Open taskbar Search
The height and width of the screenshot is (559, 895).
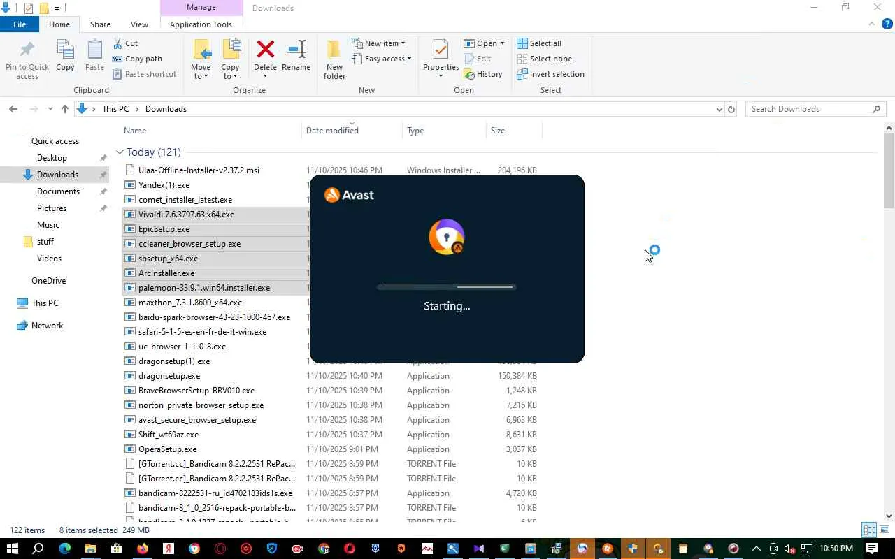click(x=38, y=549)
